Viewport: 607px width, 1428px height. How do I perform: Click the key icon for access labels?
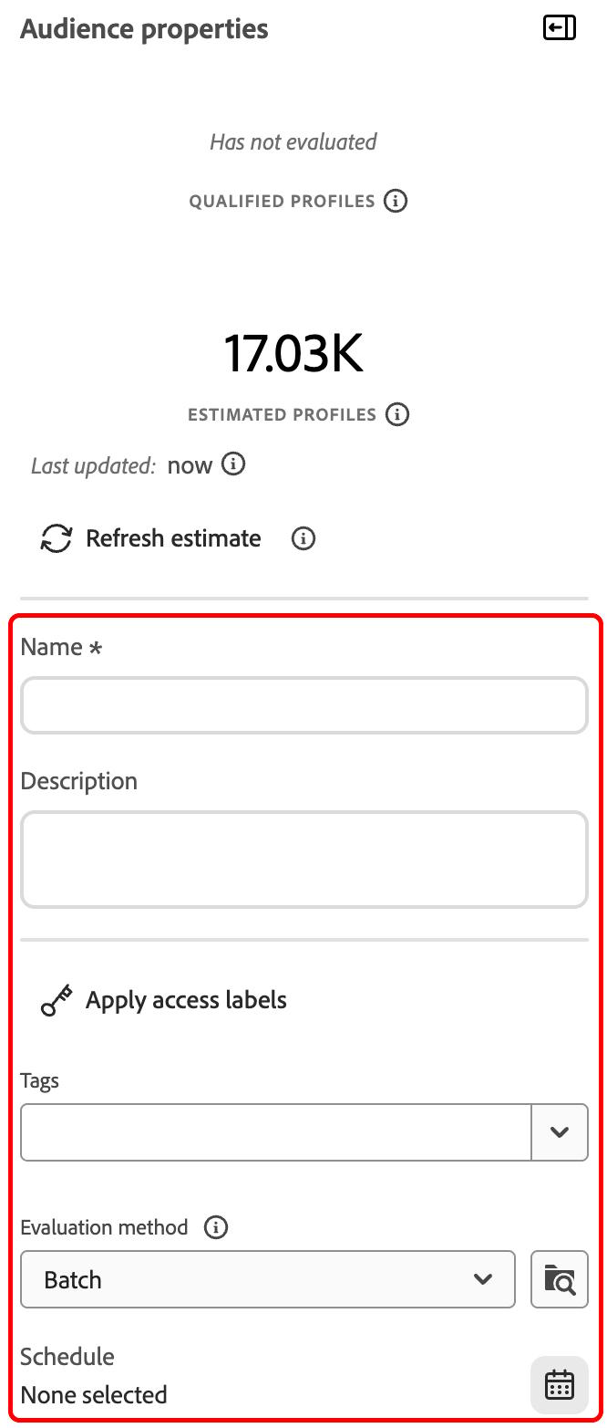[x=57, y=1000]
